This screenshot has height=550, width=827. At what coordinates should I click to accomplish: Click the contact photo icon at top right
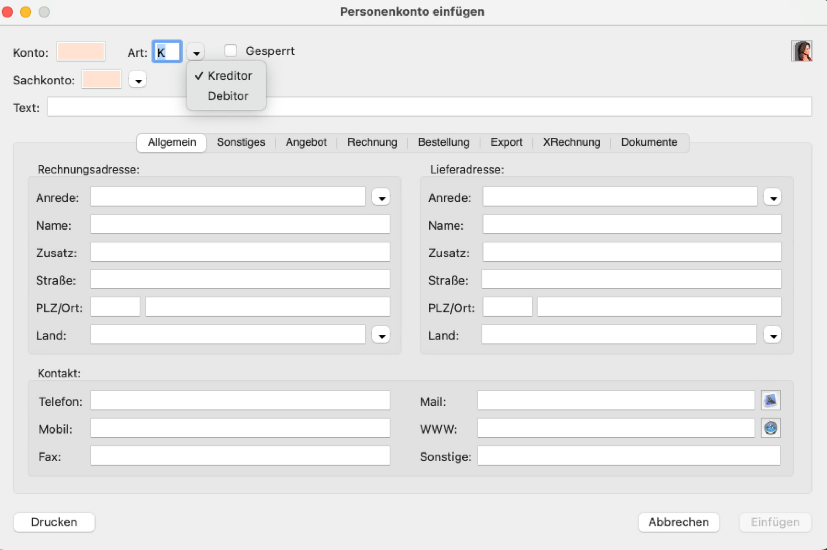[x=801, y=51]
